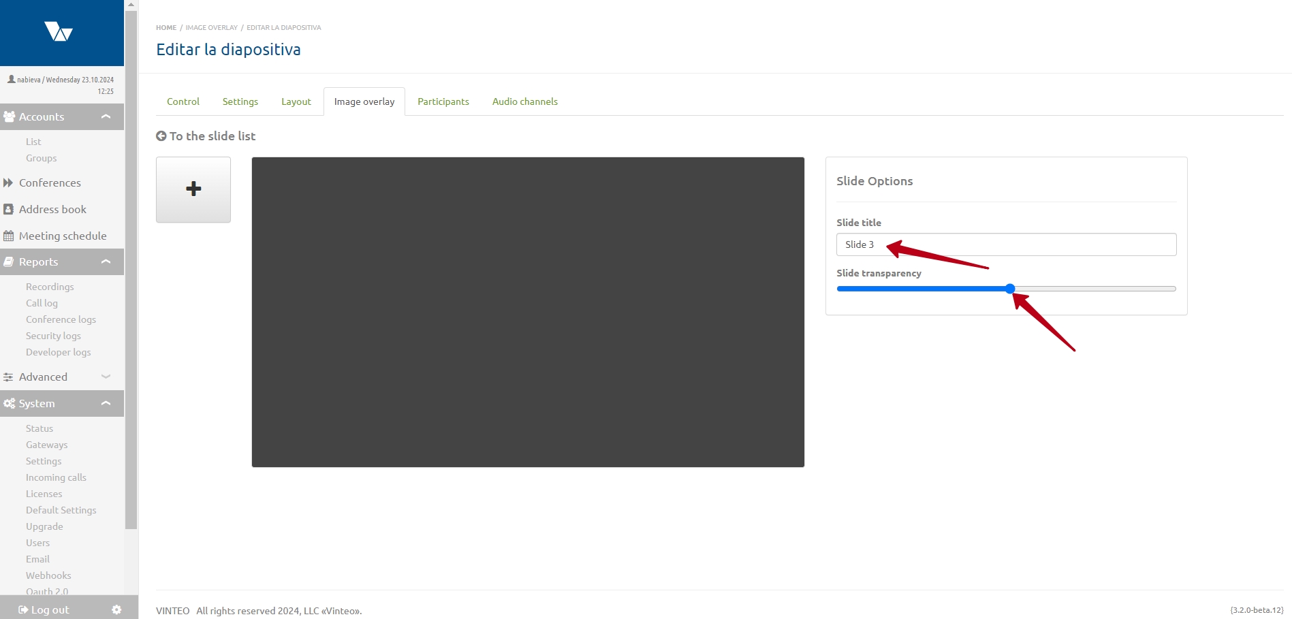The width and height of the screenshot is (1292, 619).
Task: Click the back-arrow icon beside To the slide list
Action: [161, 136]
